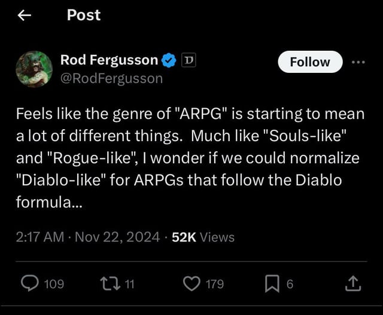
Task: View the 109 replies count
Action: click(54, 284)
